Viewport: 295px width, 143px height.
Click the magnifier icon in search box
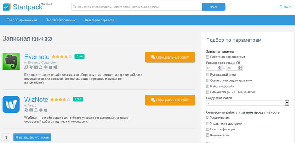(x=74, y=7)
